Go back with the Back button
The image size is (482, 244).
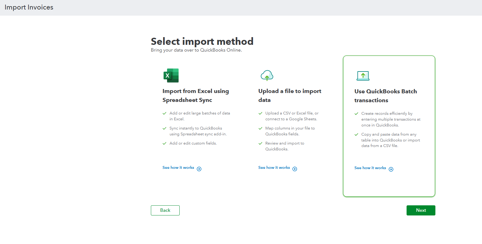coord(165,210)
